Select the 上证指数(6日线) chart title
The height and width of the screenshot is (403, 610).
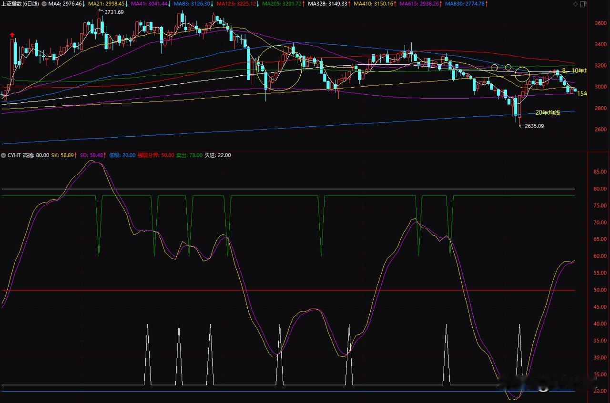[20, 4]
